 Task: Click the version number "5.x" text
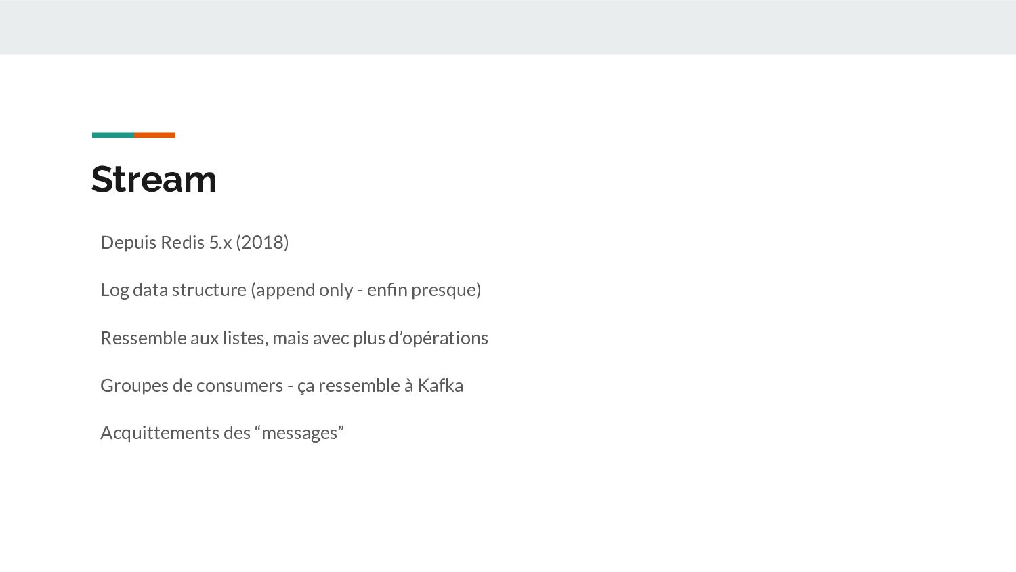[220, 243]
